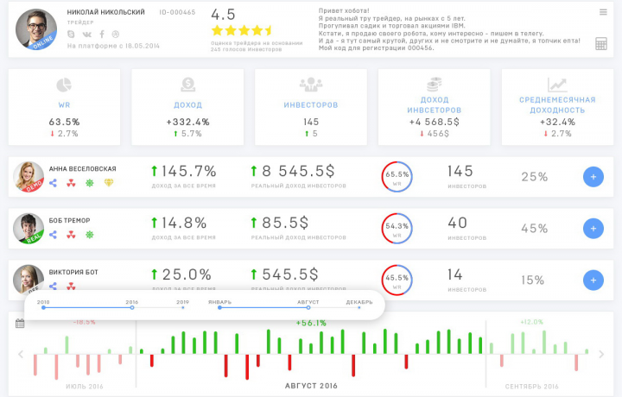
Task: Click Bob's 45% value
Action: [535, 229]
